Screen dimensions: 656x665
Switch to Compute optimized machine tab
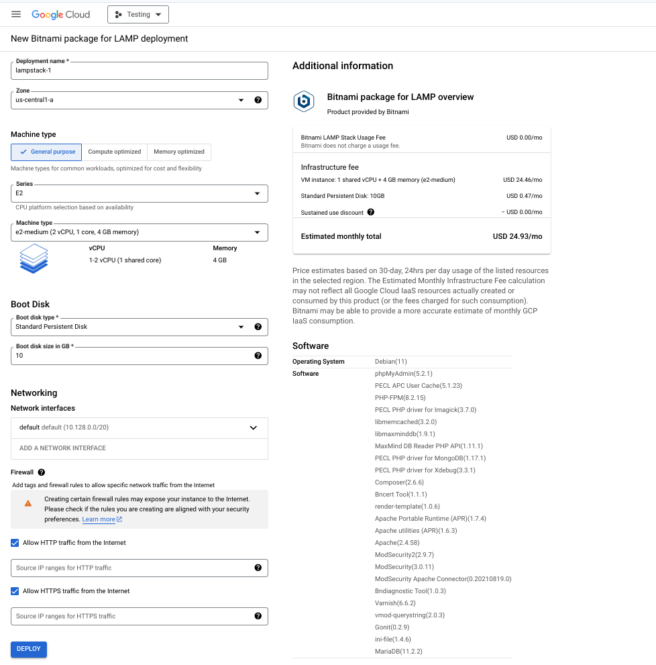pyautogui.click(x=115, y=152)
